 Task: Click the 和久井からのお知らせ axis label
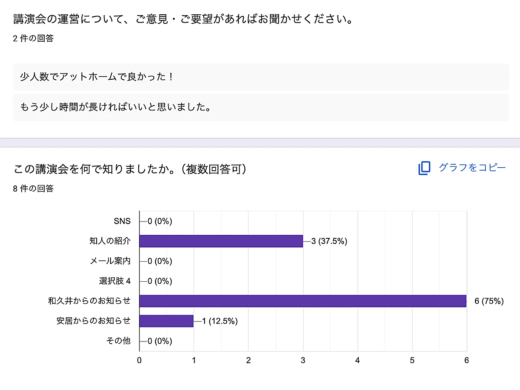[x=90, y=301]
